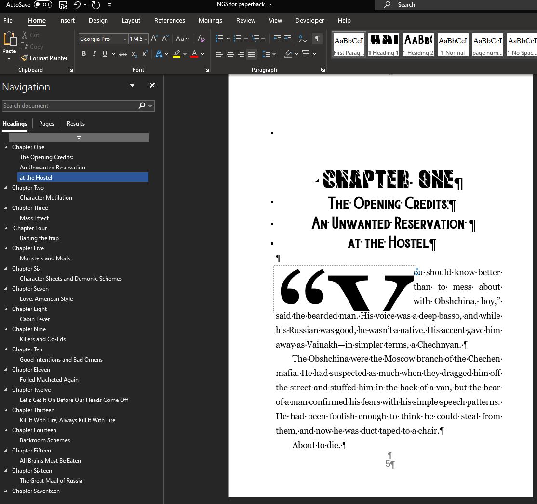Collapse the Chapter Two heading
537x504 pixels.
click(6, 188)
